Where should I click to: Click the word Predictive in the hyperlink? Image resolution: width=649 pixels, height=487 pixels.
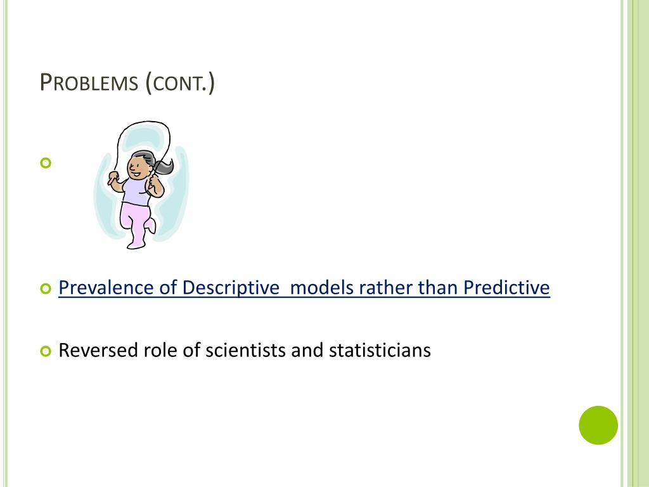point(506,287)
